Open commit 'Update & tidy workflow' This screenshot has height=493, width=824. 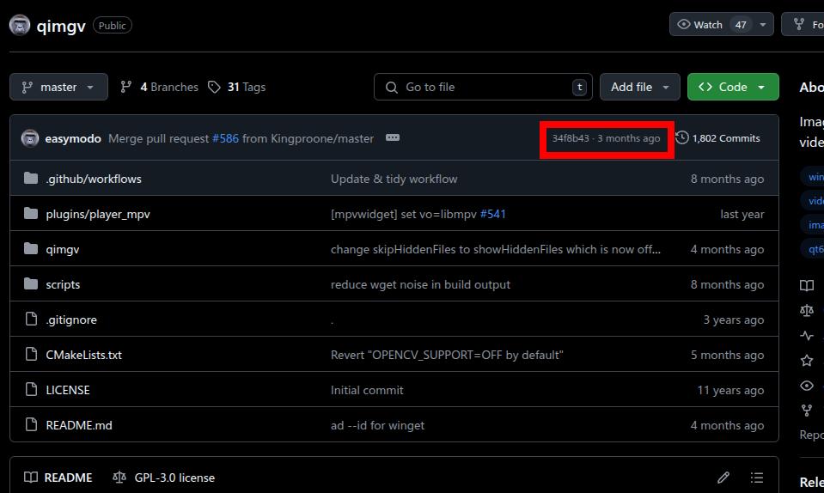[394, 179]
